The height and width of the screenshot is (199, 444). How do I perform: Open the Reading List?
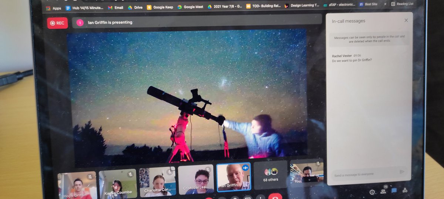point(402,4)
